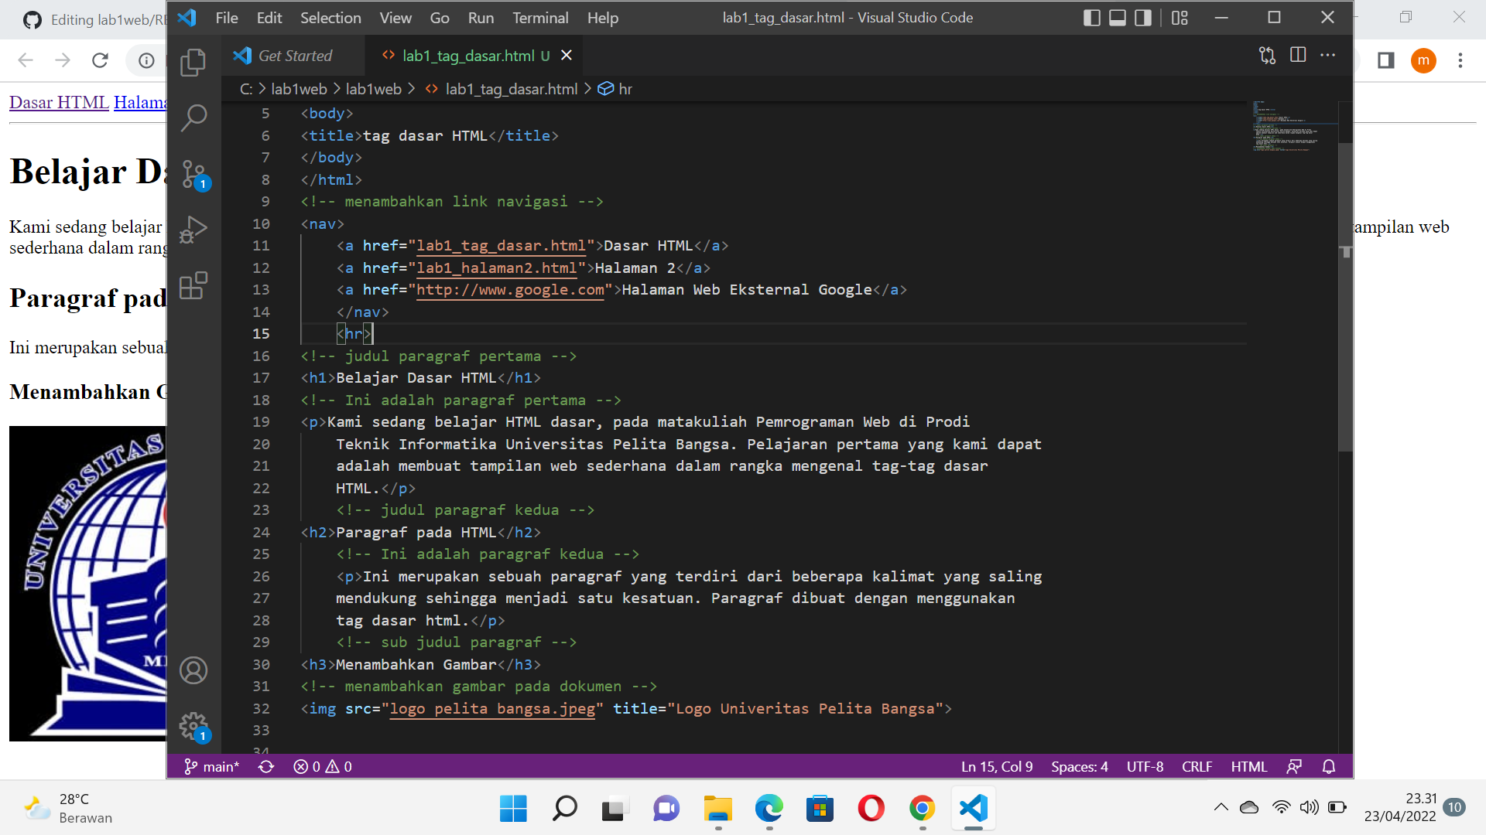Open the Search sidebar
Image resolution: width=1486 pixels, height=835 pixels.
(x=192, y=118)
